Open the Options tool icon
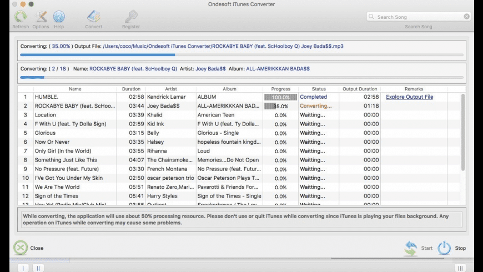The image size is (483, 272). [x=41, y=17]
